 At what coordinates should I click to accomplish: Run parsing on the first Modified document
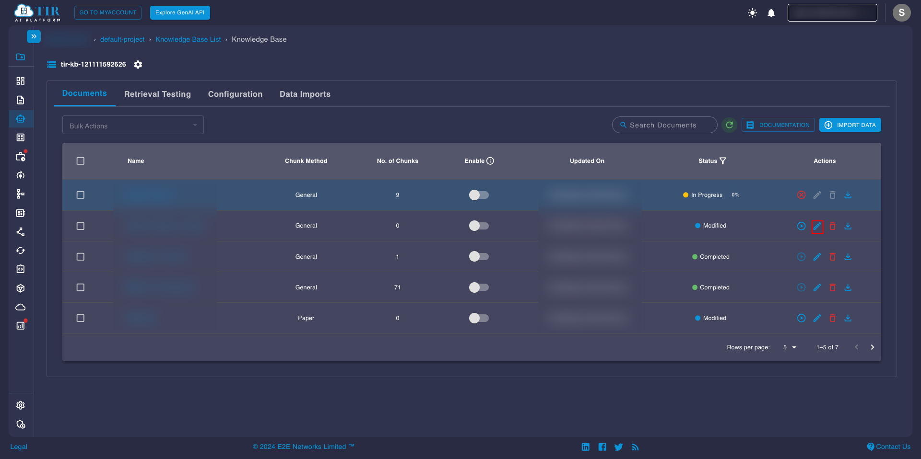tap(801, 226)
